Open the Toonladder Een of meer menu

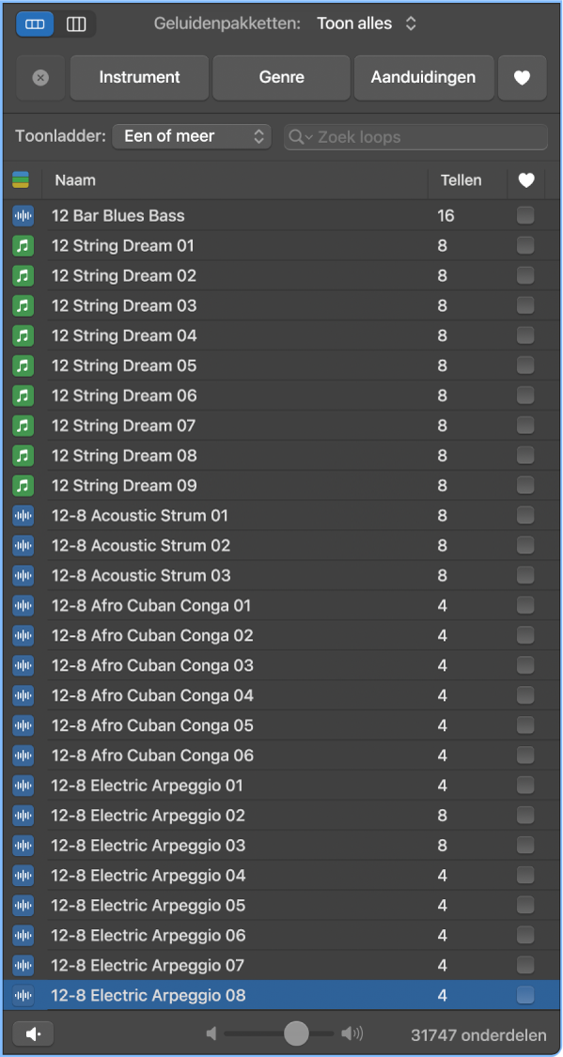point(192,136)
